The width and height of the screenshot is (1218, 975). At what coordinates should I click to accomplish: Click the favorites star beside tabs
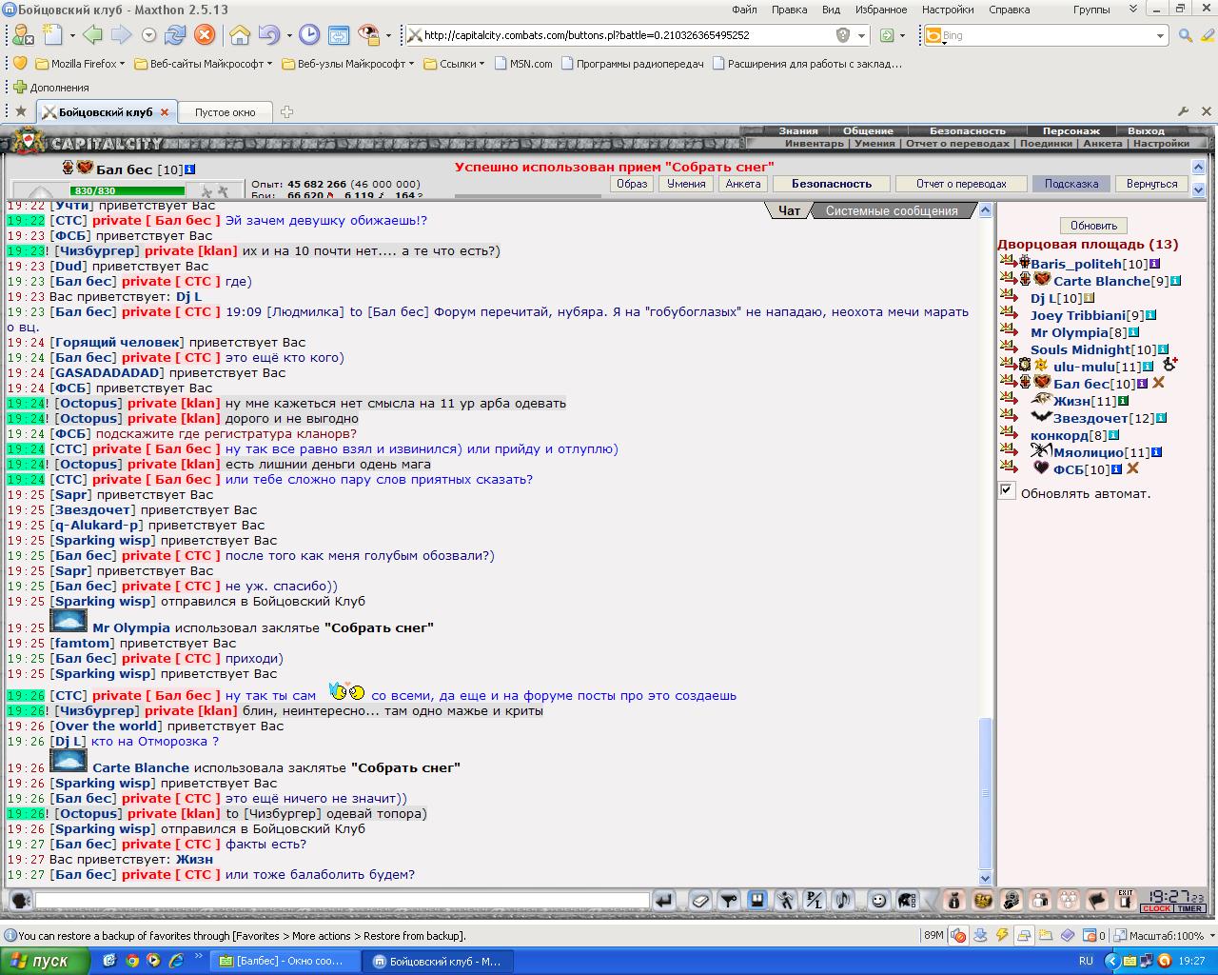(x=21, y=111)
